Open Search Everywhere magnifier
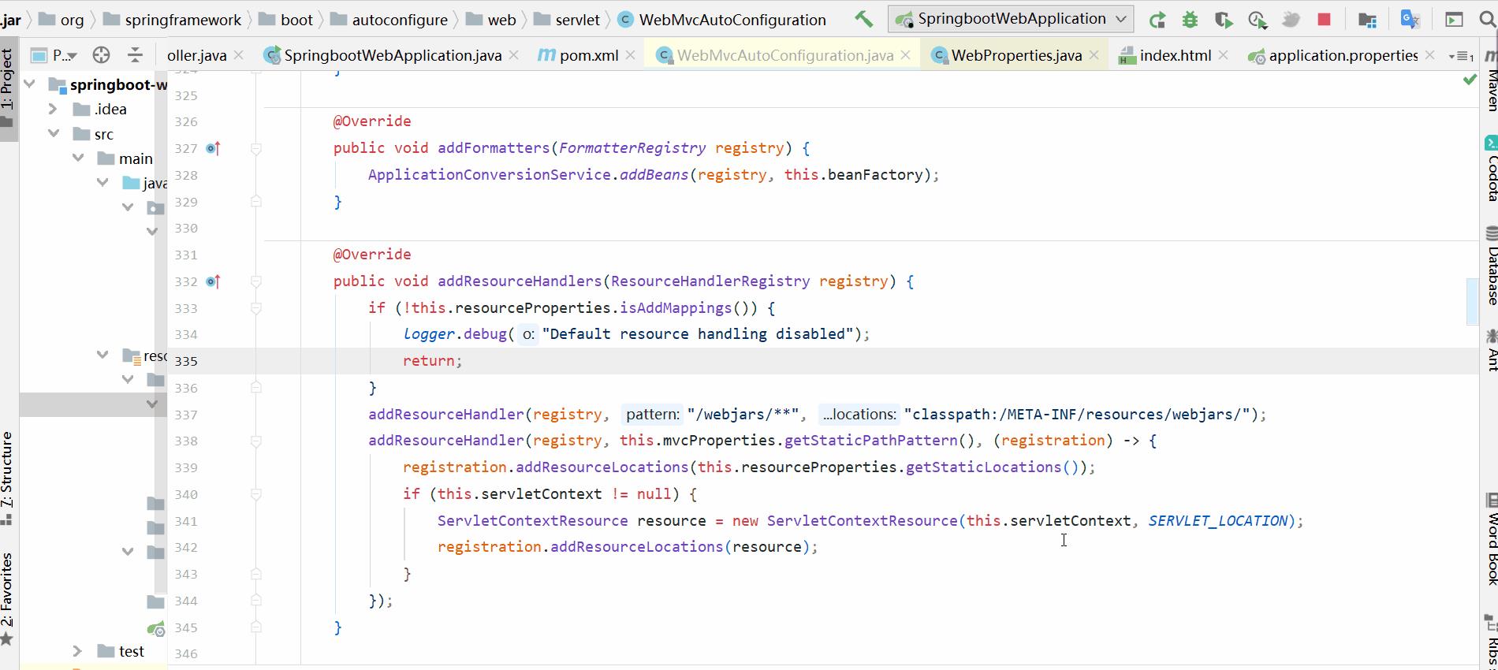Image resolution: width=1498 pixels, height=670 pixels. [1488, 20]
